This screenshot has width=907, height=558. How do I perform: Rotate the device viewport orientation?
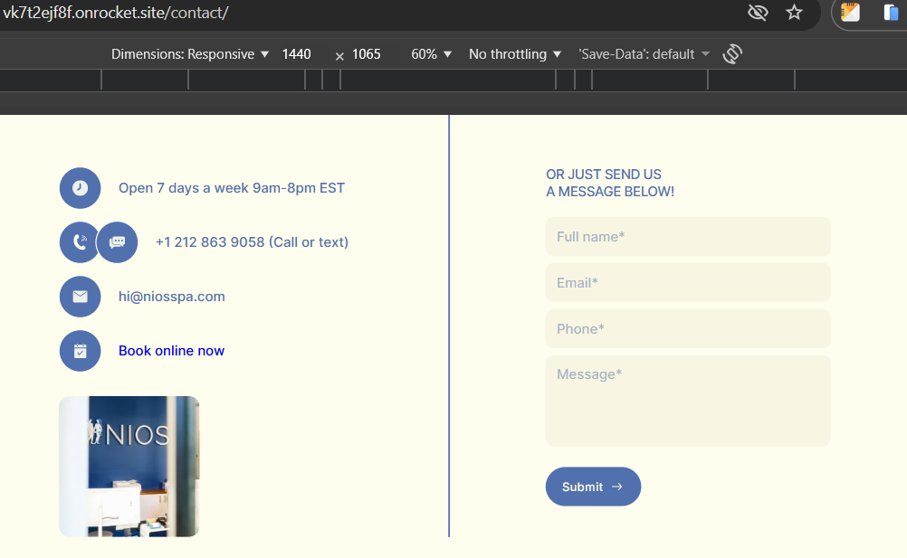coord(732,53)
